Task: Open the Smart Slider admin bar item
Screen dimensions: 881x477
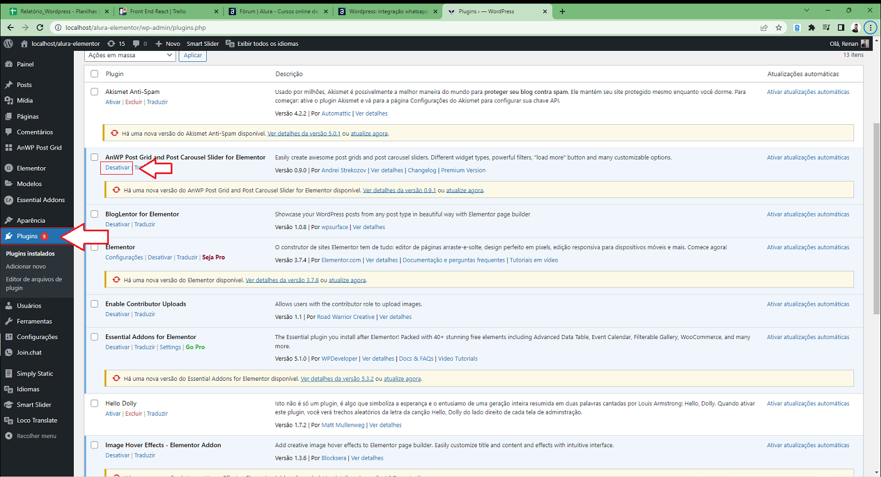Action: tap(203, 44)
